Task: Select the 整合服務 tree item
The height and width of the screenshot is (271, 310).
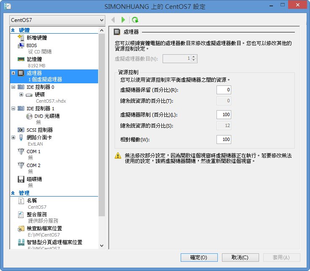Action: [x=54, y=218]
